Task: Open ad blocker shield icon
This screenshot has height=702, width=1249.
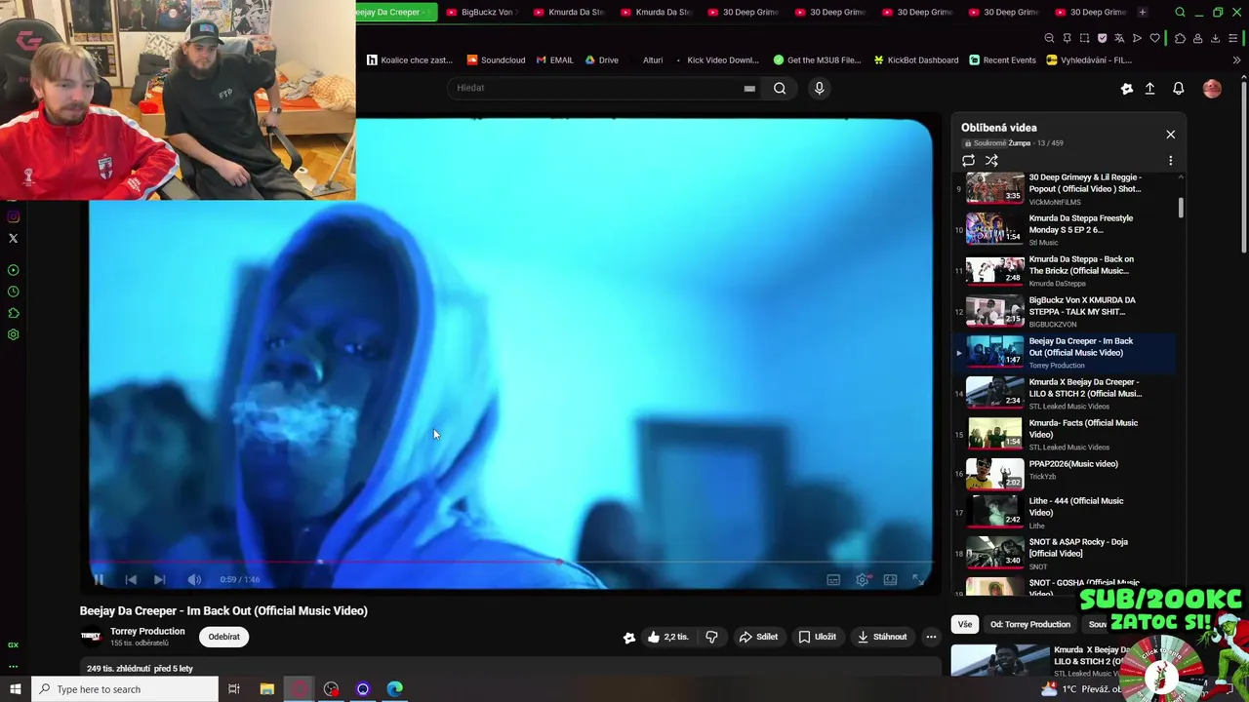Action: [1102, 38]
